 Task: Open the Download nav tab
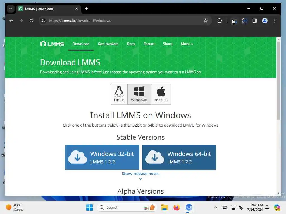pos(81,44)
